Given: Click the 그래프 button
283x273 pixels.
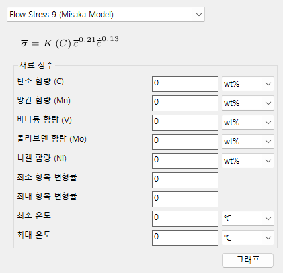Looking at the screenshot, I should 248,260.
